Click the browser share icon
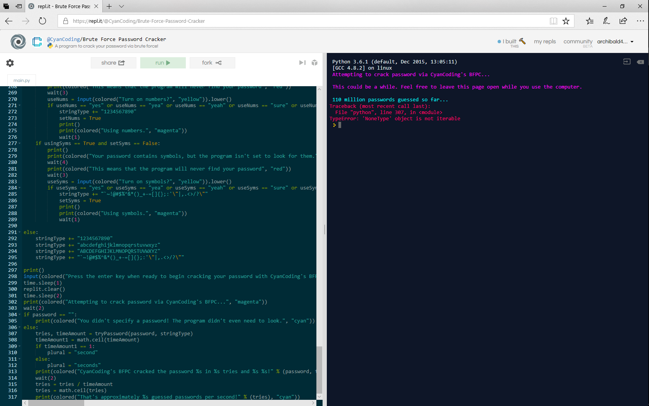 [623, 21]
